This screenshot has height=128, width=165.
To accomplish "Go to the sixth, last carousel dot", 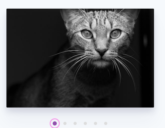I will tap(106, 123).
